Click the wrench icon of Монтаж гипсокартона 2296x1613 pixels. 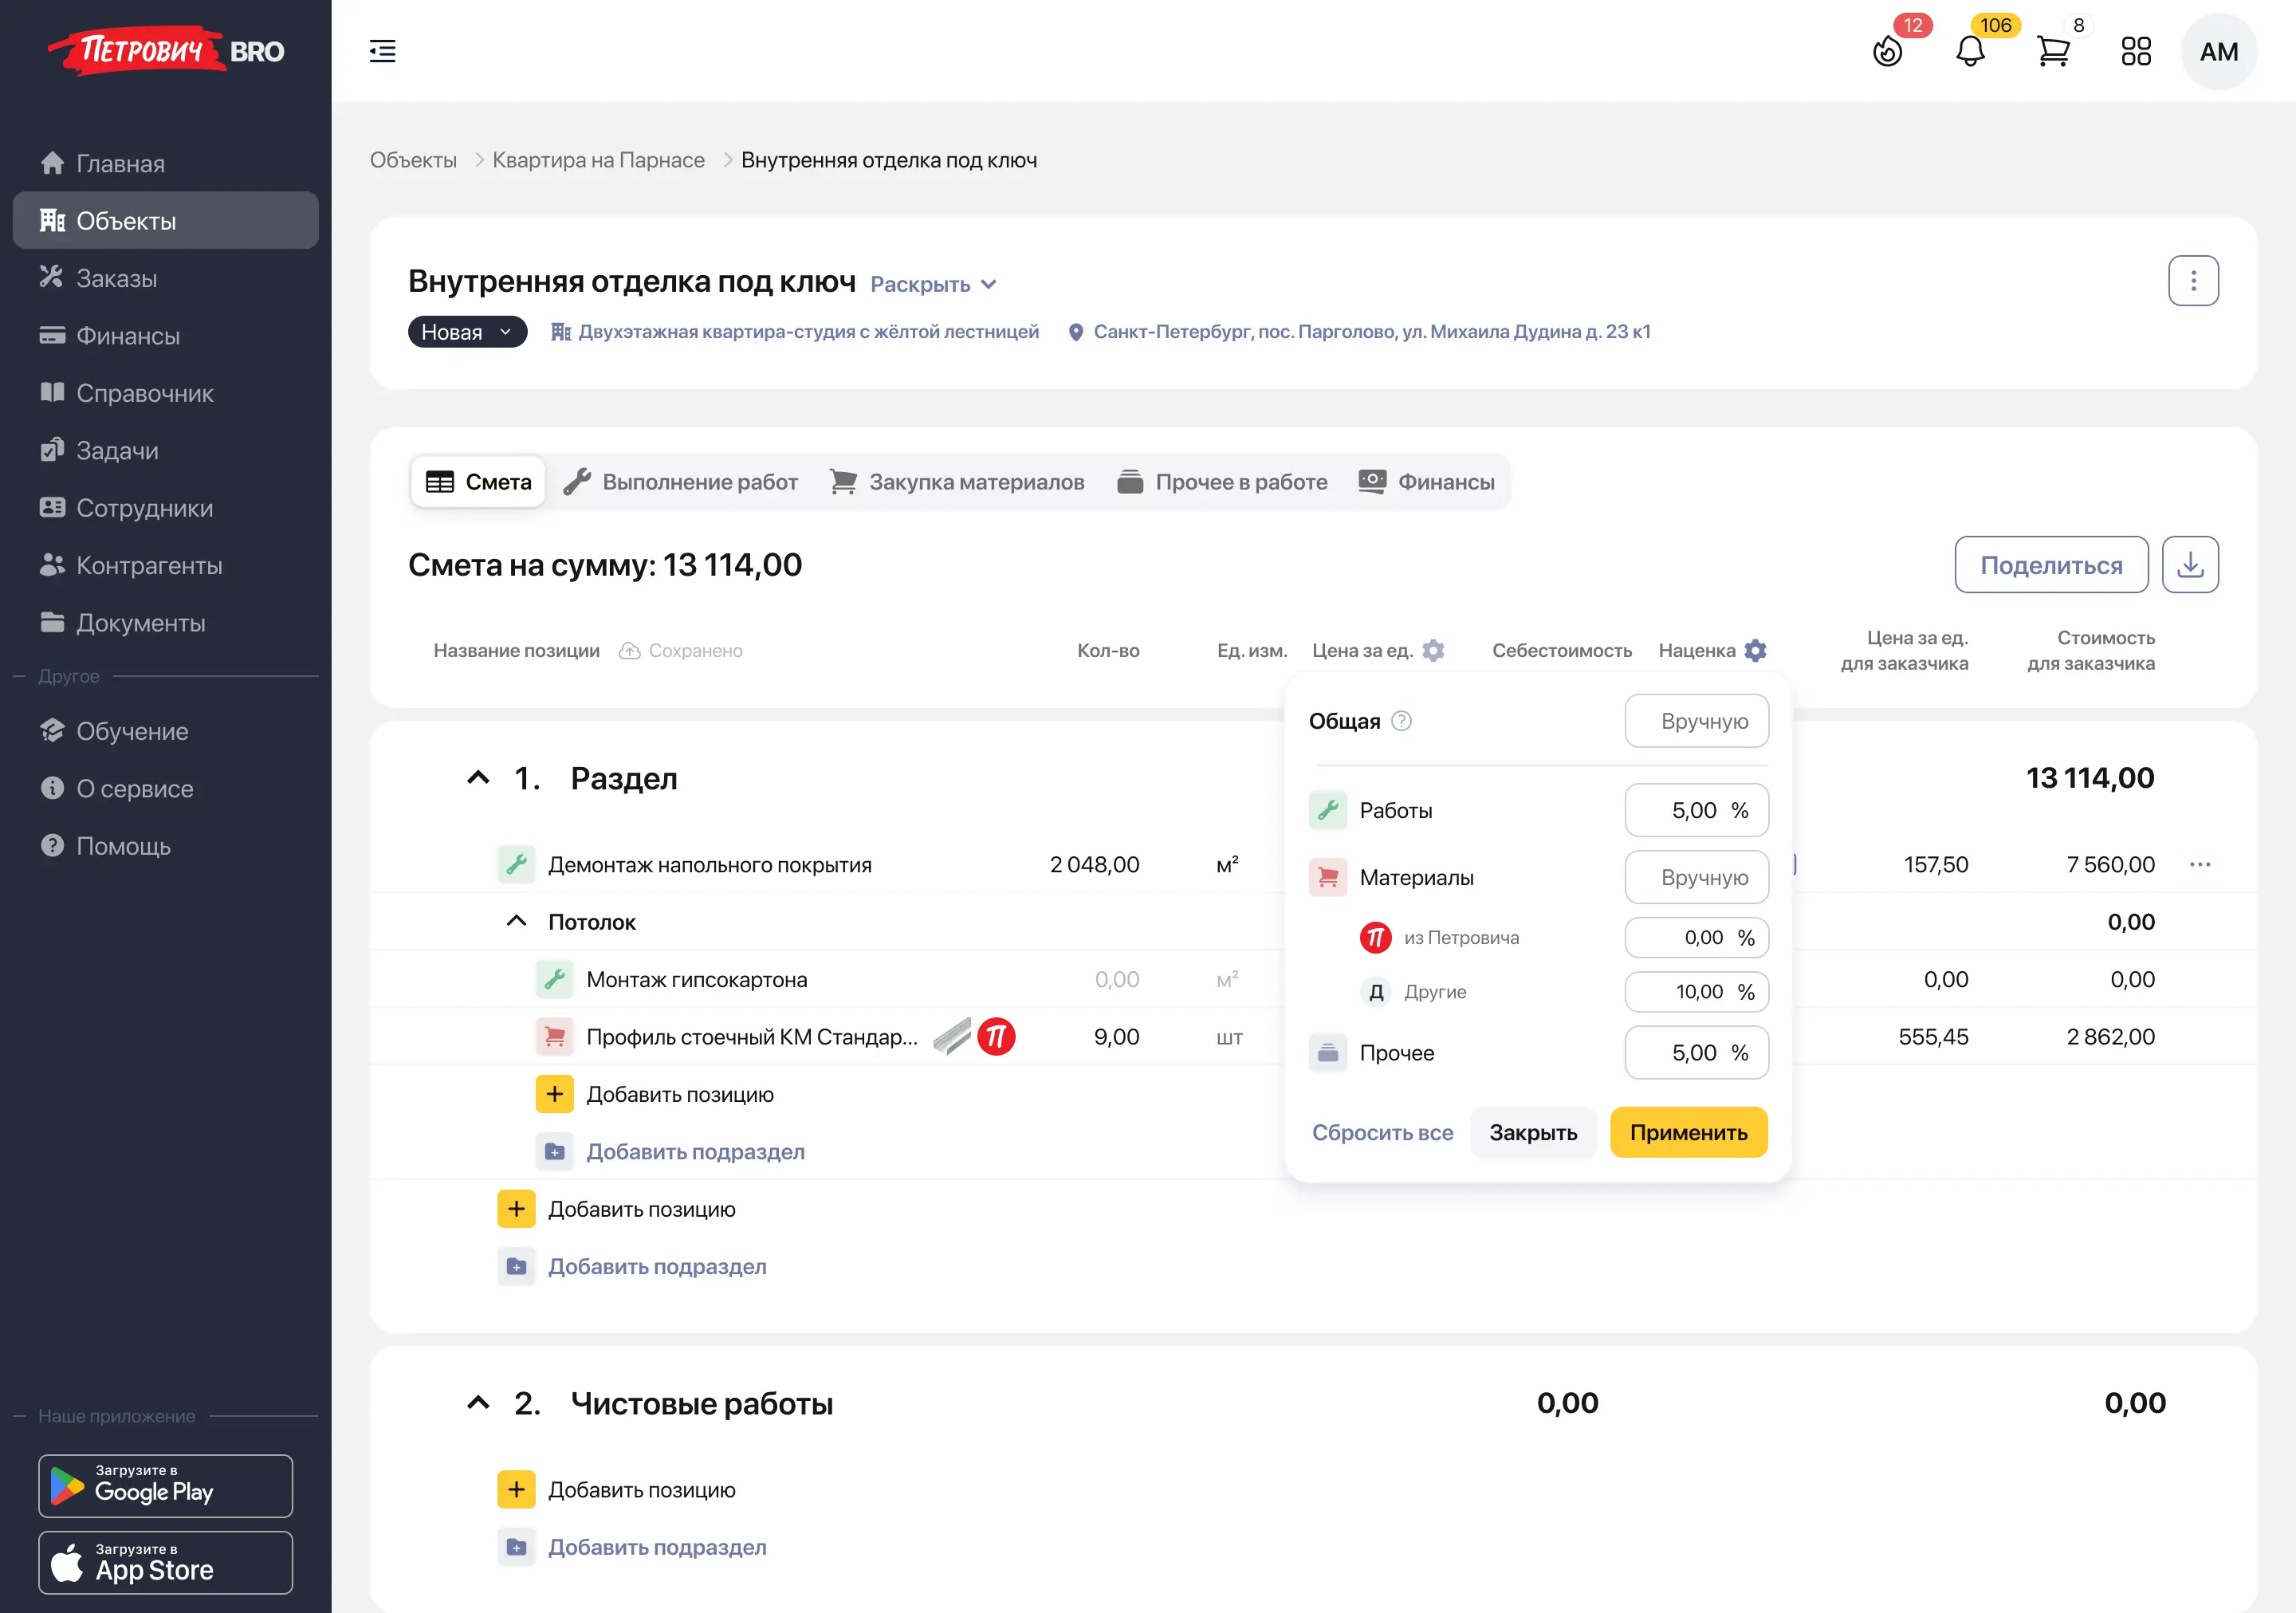(x=554, y=979)
